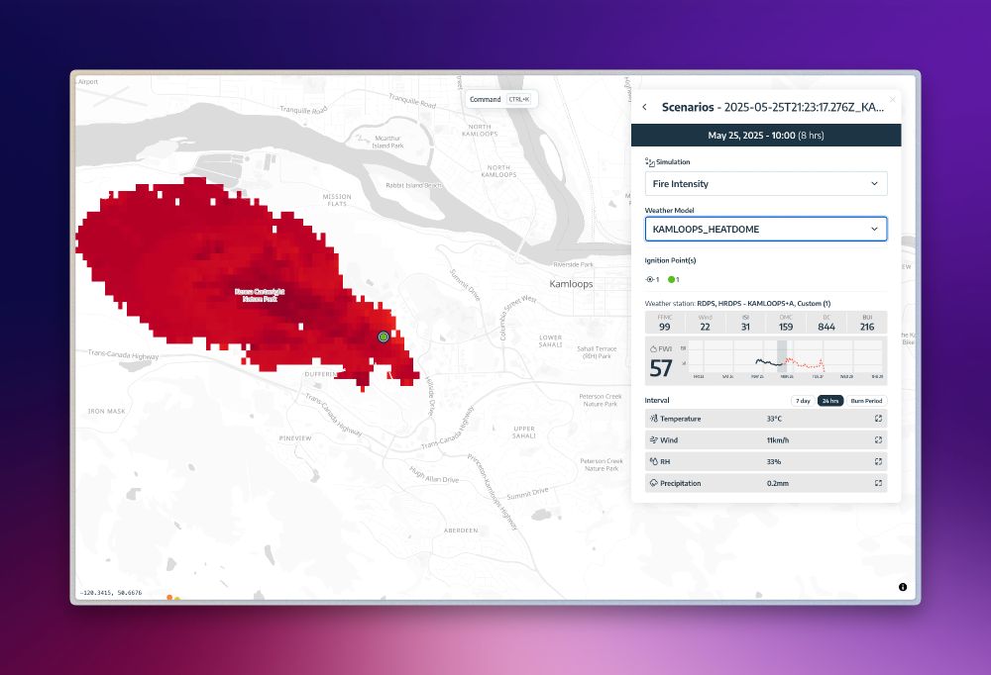Click the green ignition marker on the map
This screenshot has width=991, height=675.
click(x=384, y=337)
